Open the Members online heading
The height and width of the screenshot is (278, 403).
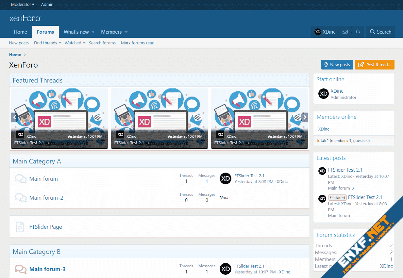(x=336, y=117)
